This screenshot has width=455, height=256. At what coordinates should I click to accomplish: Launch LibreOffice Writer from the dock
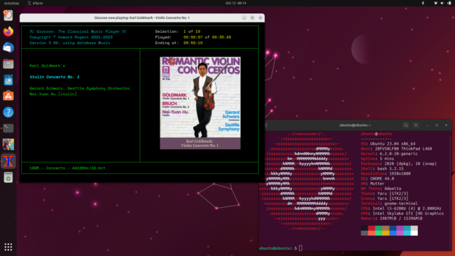(x=8, y=80)
